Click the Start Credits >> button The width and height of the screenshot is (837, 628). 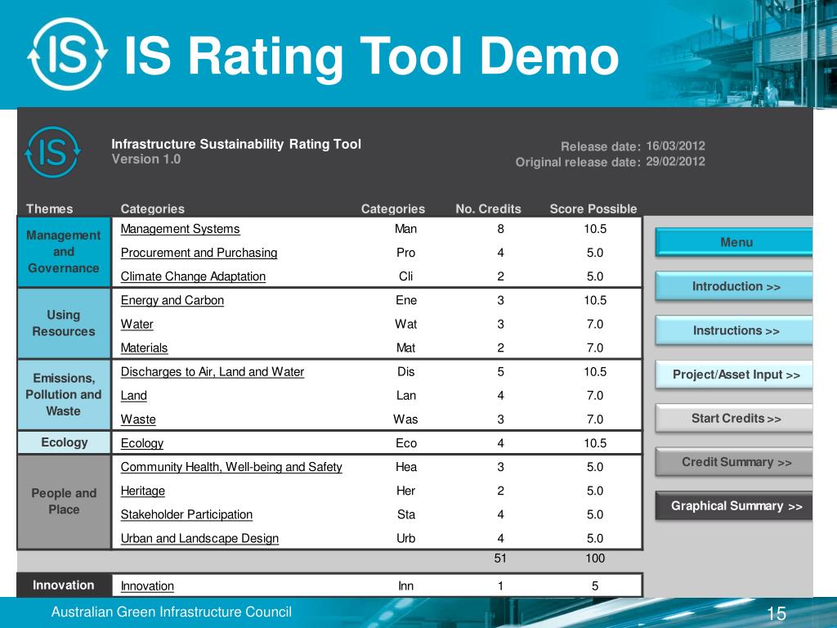734,418
